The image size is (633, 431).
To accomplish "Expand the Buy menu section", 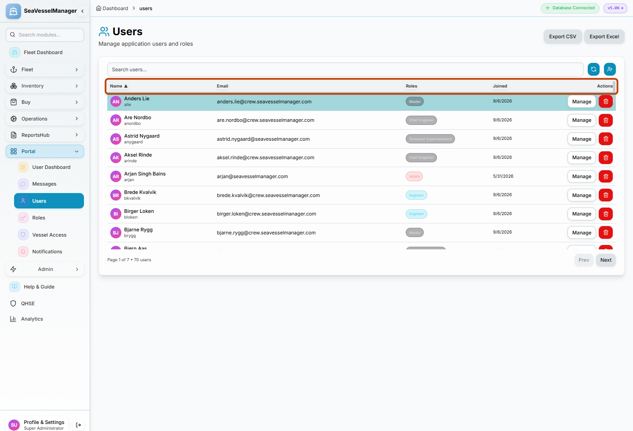I will 45,102.
